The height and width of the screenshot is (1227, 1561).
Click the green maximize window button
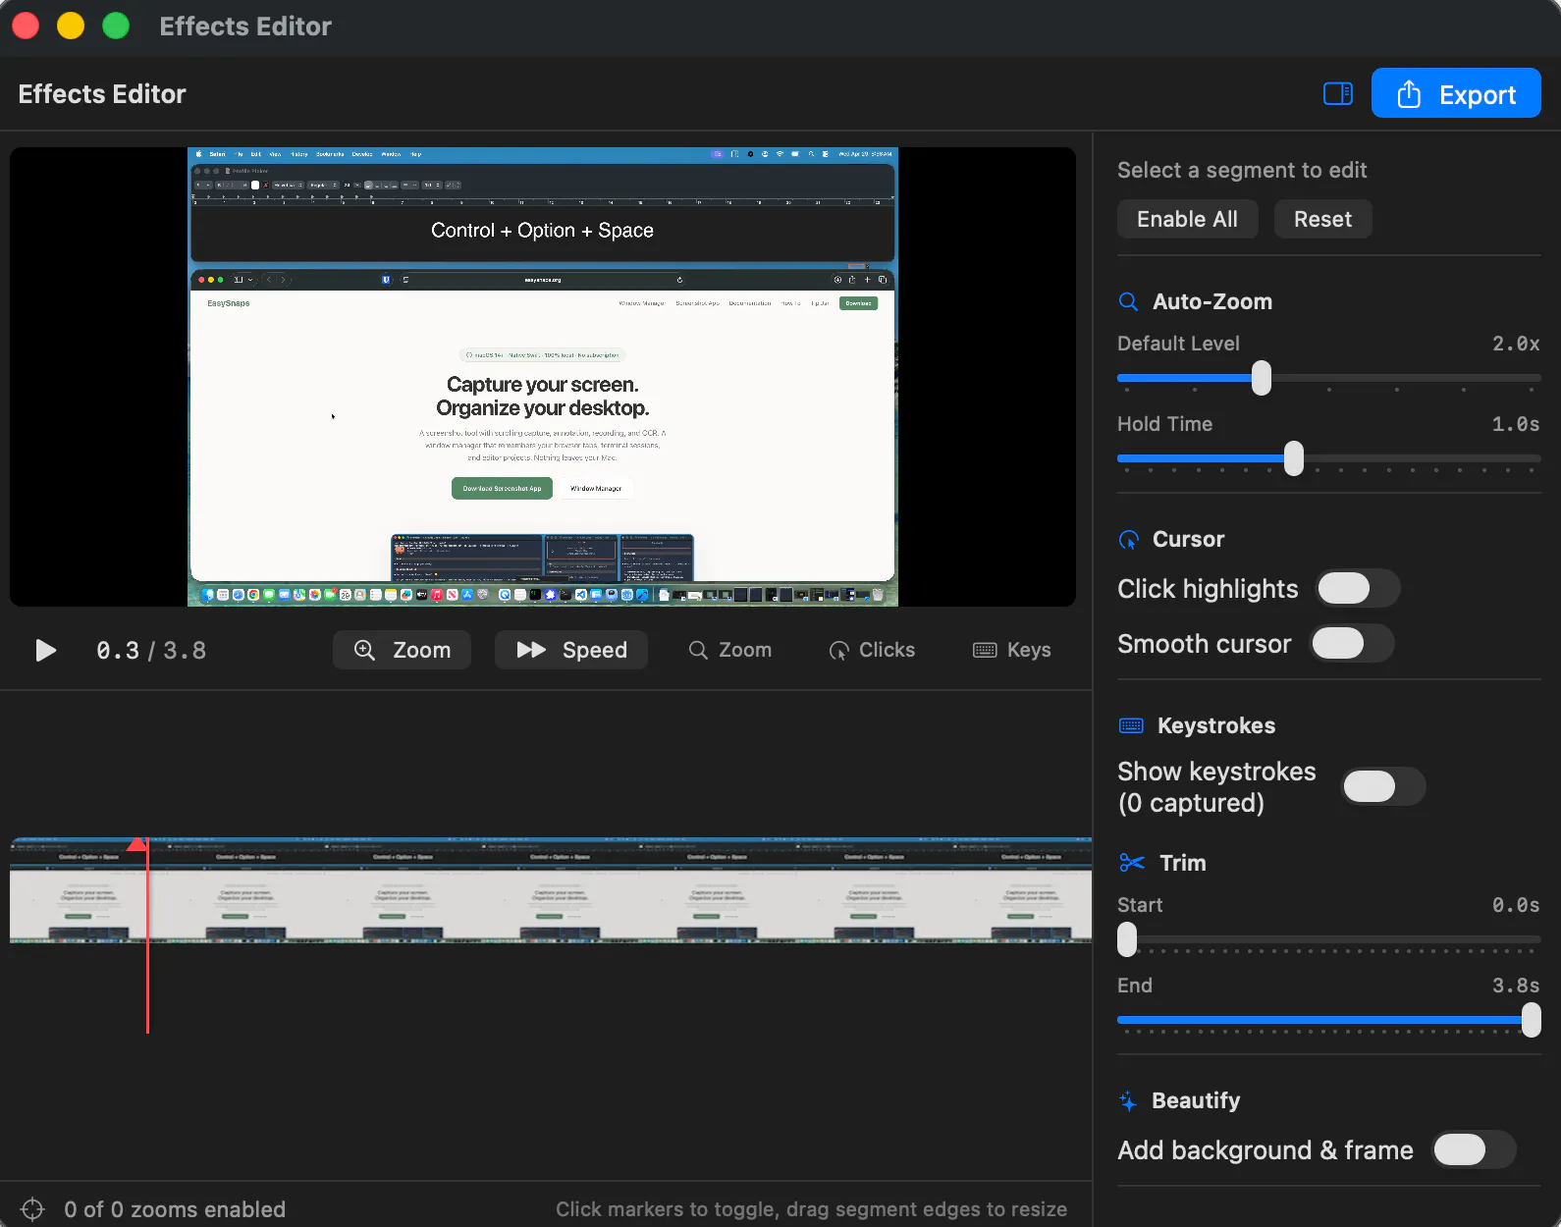(x=116, y=26)
